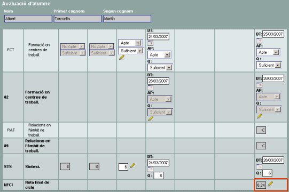This screenshot has width=289, height=192.
Task: Click the 'Avaluació d'alumne' heading
Action: 26,4
